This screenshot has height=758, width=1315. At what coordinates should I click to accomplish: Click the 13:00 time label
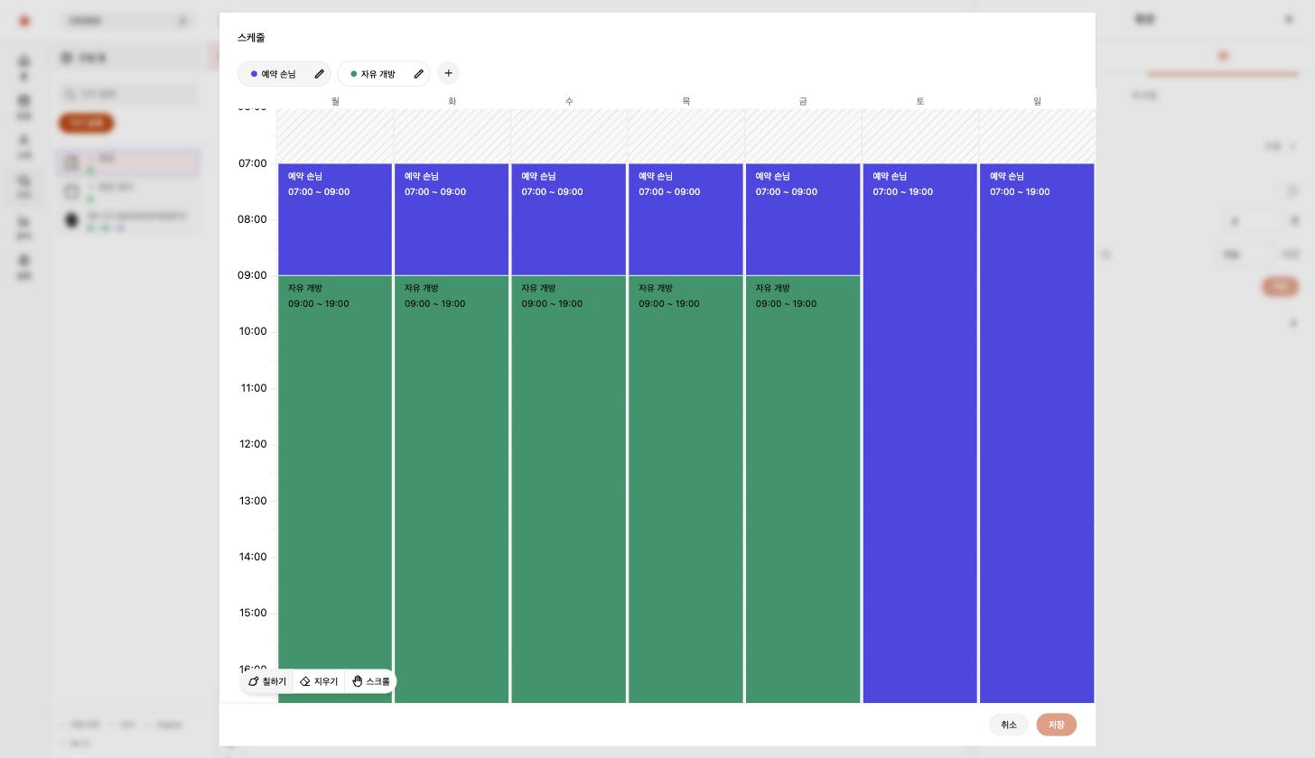click(253, 501)
